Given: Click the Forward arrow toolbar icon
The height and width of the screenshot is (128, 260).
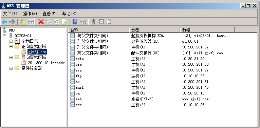Looking at the screenshot, I should pyautogui.click(x=12, y=22).
